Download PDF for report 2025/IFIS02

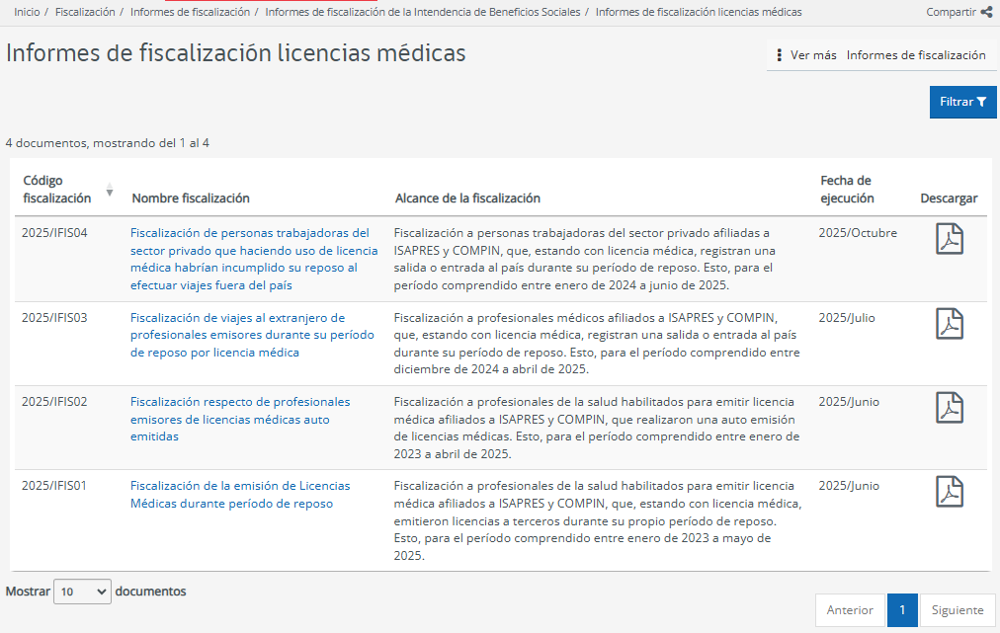click(x=949, y=407)
